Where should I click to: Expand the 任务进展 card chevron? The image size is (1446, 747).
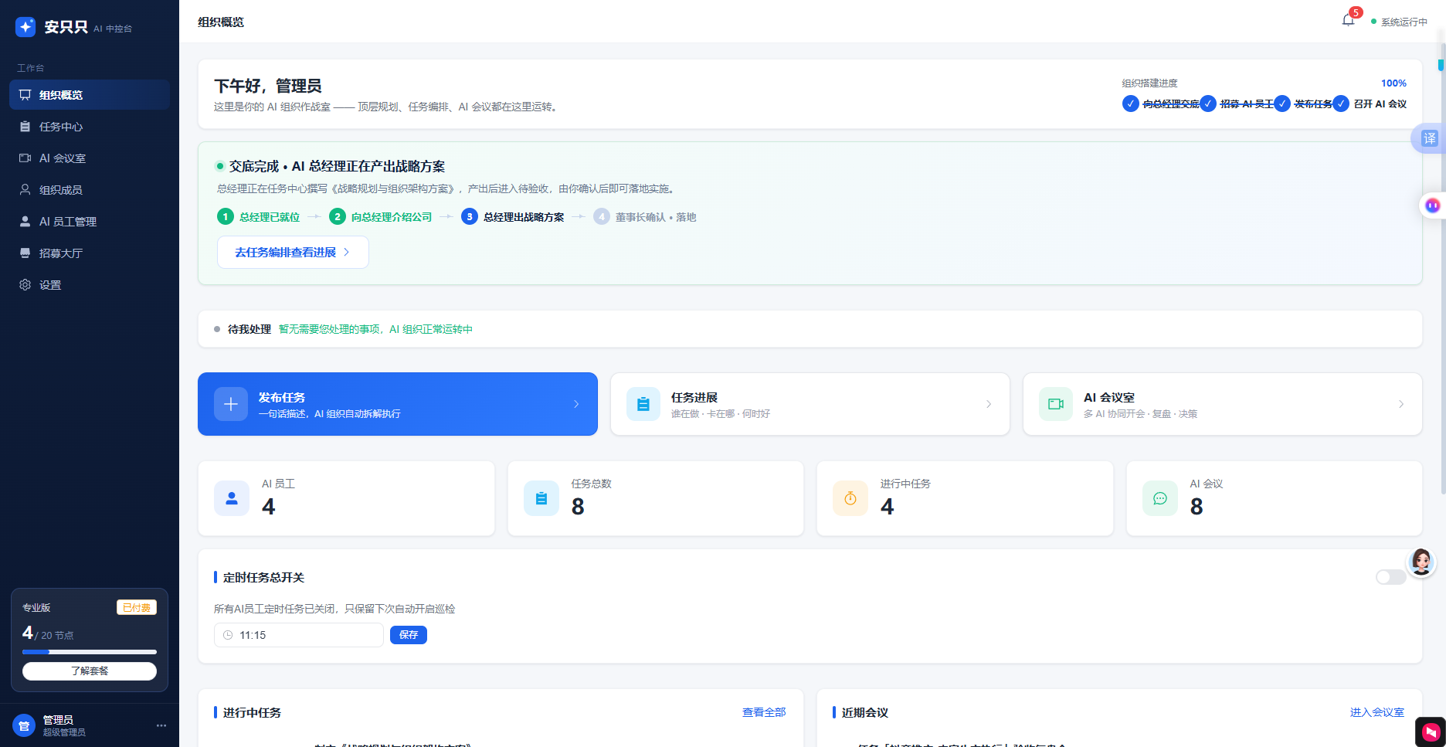989,404
